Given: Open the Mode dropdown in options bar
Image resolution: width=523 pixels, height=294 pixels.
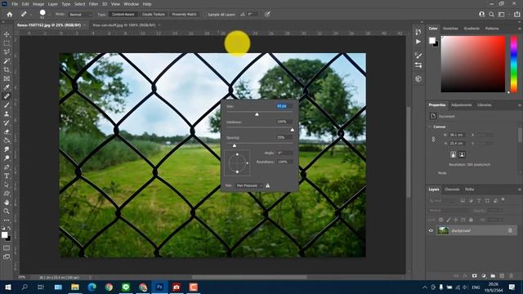Looking at the screenshot, I should [x=80, y=15].
